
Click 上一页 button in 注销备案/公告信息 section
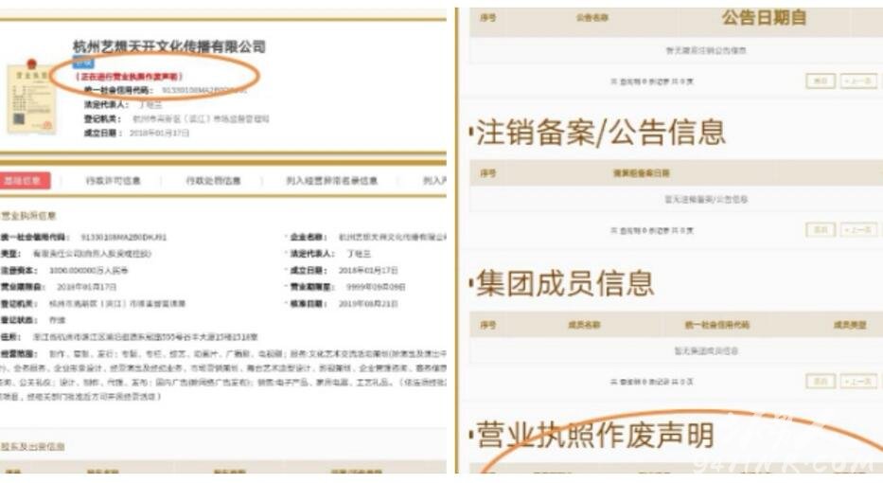point(858,230)
